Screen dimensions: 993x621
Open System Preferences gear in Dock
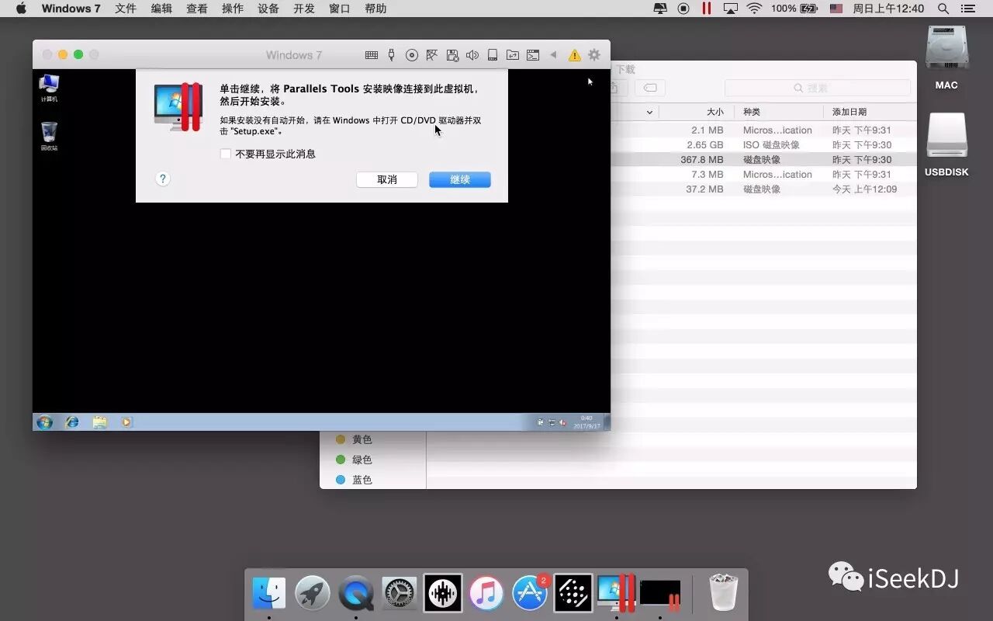[x=400, y=594]
